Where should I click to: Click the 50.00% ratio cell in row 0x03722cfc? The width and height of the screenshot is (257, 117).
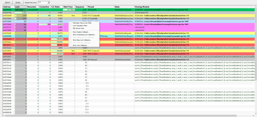57,45
